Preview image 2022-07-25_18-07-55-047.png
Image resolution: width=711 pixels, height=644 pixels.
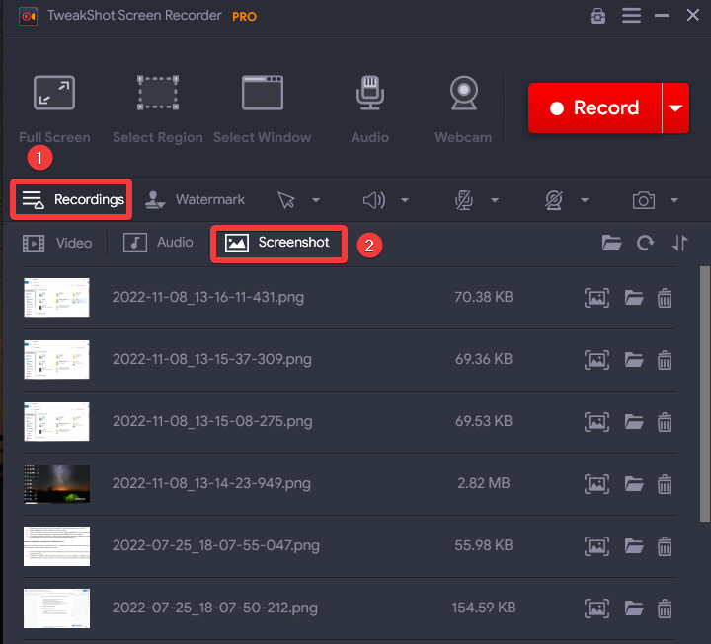click(596, 546)
